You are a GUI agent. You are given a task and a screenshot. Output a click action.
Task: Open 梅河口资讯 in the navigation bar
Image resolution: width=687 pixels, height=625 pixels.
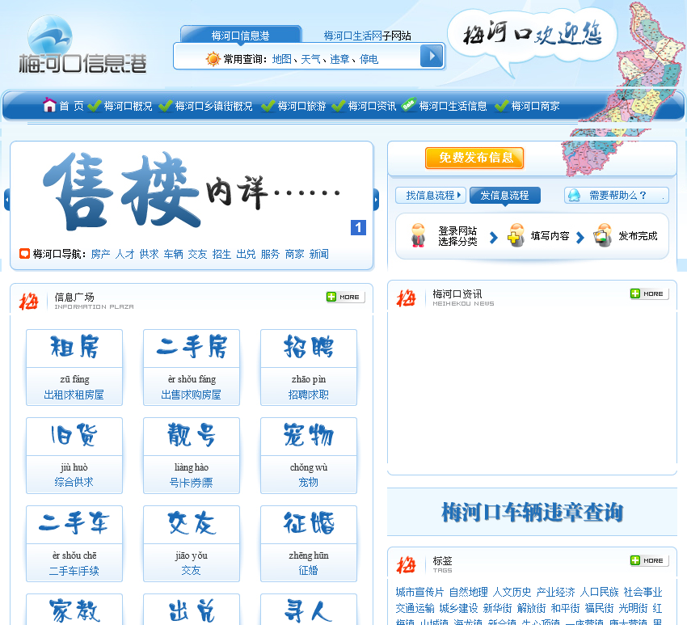click(372, 106)
